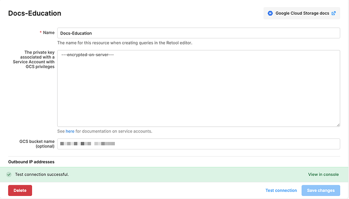Screen dimensions: 349x199
Task: Click the textarea resize handle corner
Action: pos(338,125)
